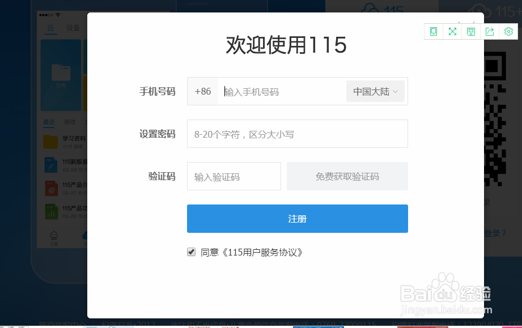Screen dimensions: 522x328
Task: Click the 输入验证码 verification code field
Action: tap(234, 176)
